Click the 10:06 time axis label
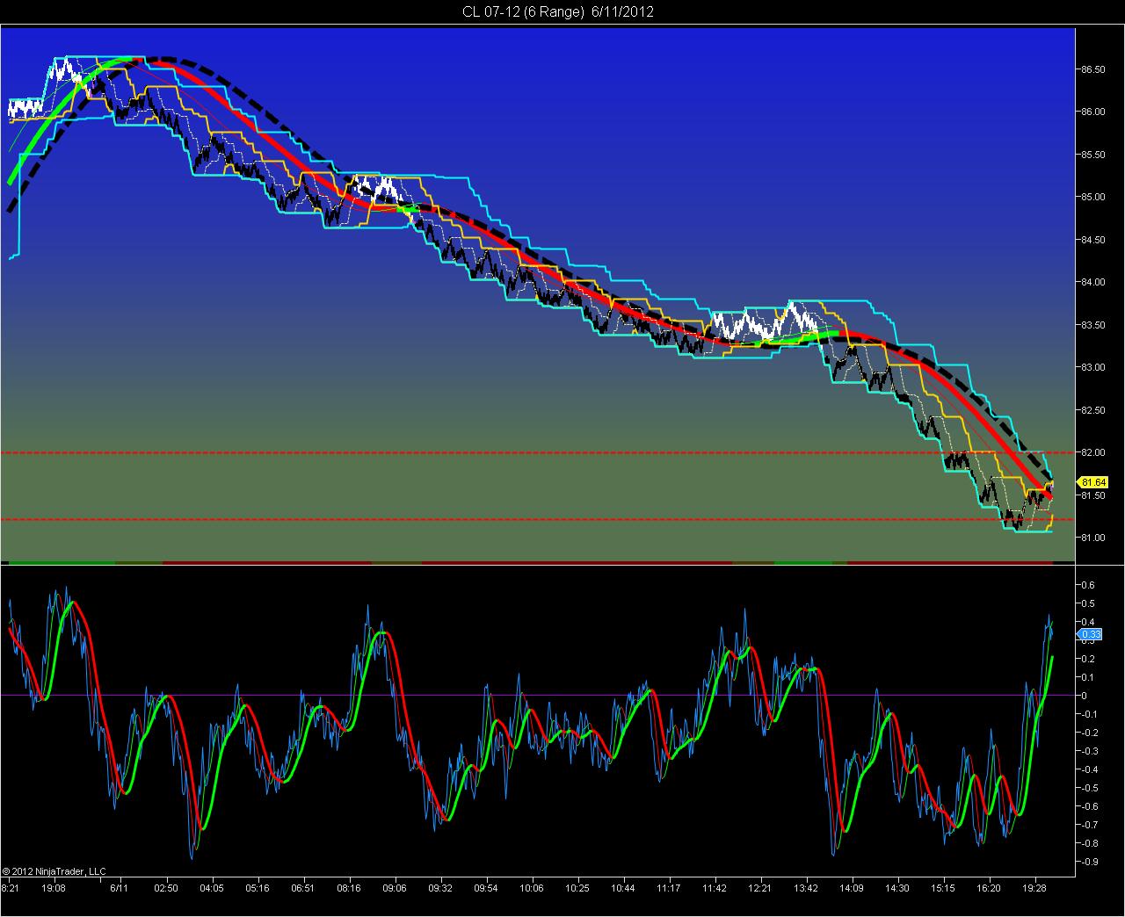 (532, 888)
